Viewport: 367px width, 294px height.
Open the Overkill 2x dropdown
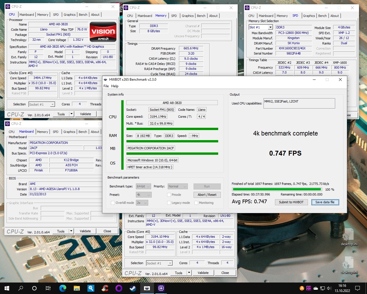(x=142, y=203)
